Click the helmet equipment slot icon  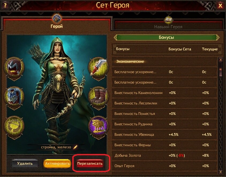pos(14,67)
